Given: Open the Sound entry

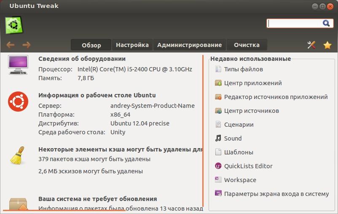Looking at the screenshot, I should 233,138.
